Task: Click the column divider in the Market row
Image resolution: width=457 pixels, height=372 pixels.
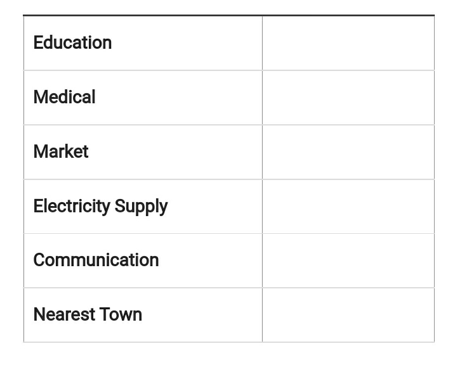Action: [262, 152]
